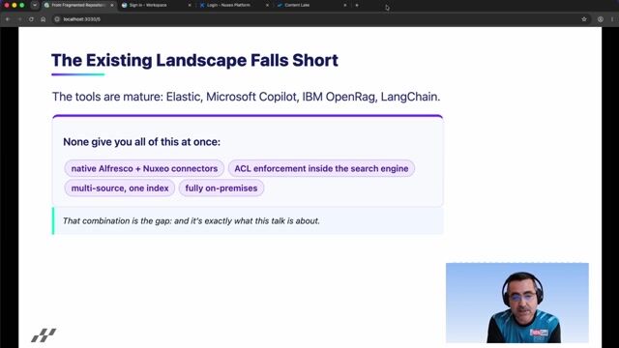Close the From Fragmented Repositories tab
619x348 pixels.
coord(112,5)
